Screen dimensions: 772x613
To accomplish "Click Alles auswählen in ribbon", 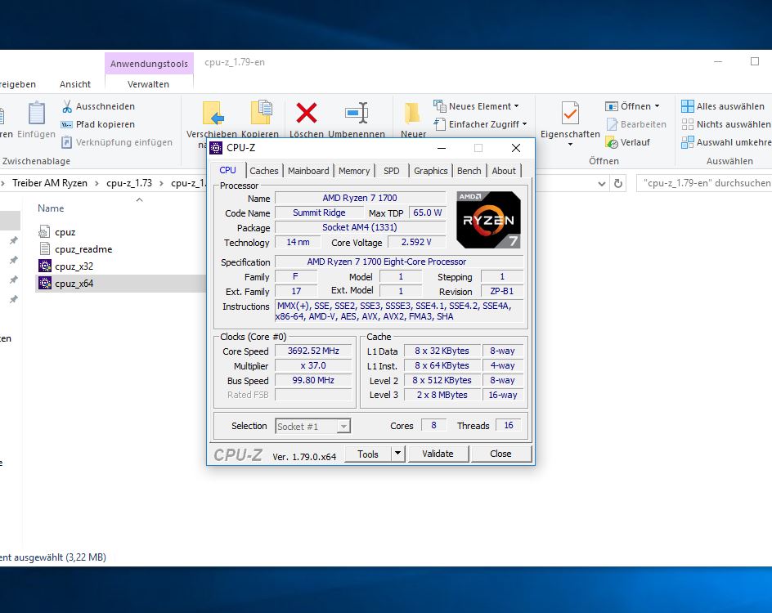I will [x=723, y=106].
